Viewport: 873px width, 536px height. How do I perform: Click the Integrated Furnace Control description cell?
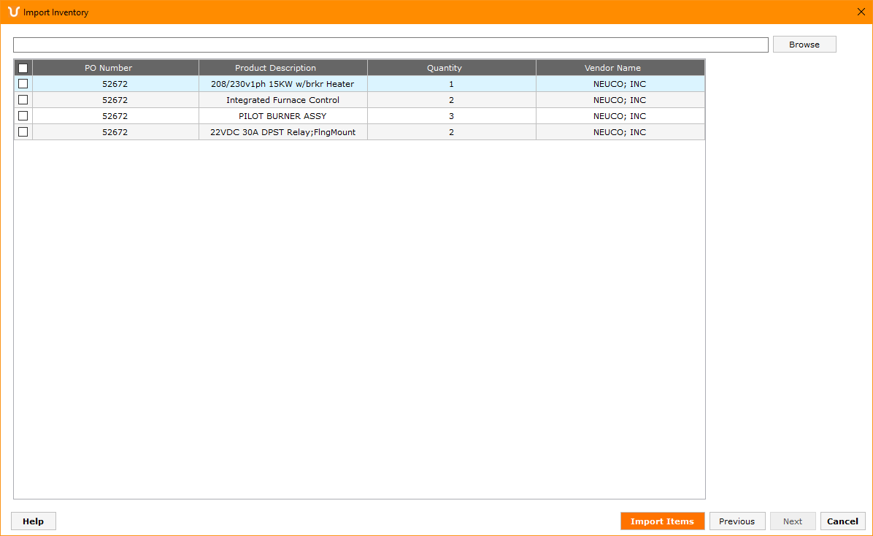click(x=282, y=100)
